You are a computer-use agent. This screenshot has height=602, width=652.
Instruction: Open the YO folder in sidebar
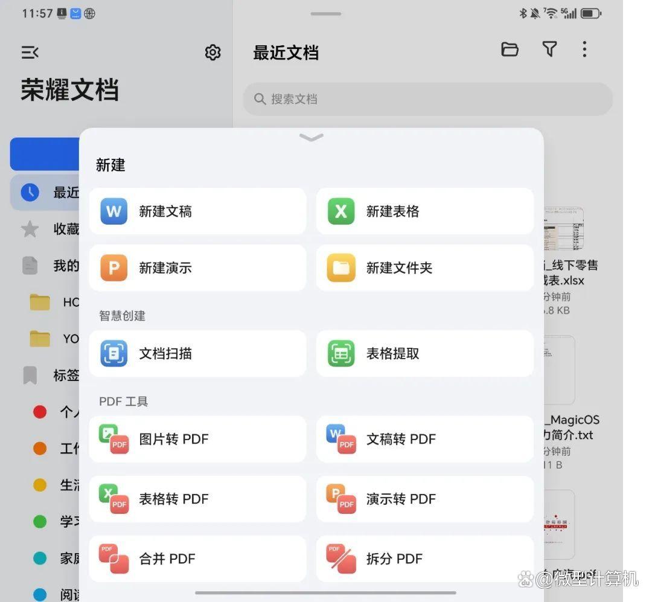tap(54, 339)
